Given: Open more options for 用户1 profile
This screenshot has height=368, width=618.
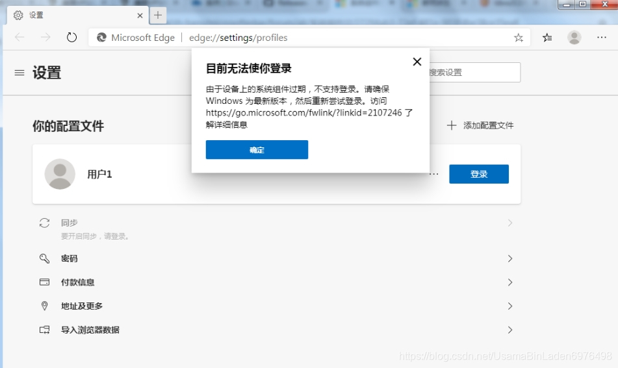Looking at the screenshot, I should click(434, 174).
